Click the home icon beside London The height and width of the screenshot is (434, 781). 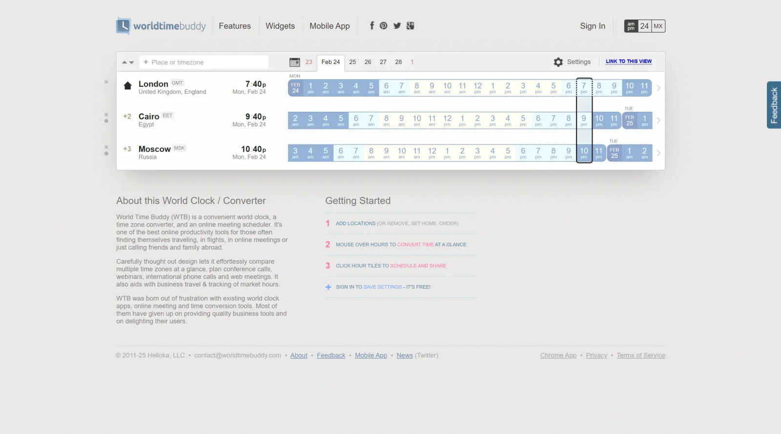[127, 85]
